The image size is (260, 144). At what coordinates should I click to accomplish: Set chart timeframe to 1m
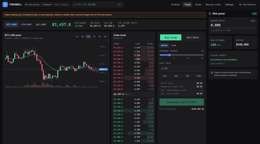[77, 36]
